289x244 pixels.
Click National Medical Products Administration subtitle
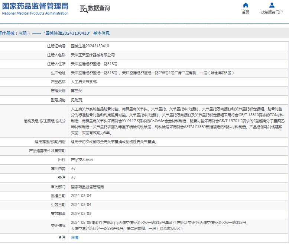point(35,13)
